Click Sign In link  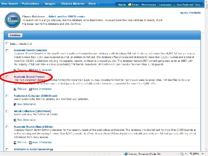point(122,5)
